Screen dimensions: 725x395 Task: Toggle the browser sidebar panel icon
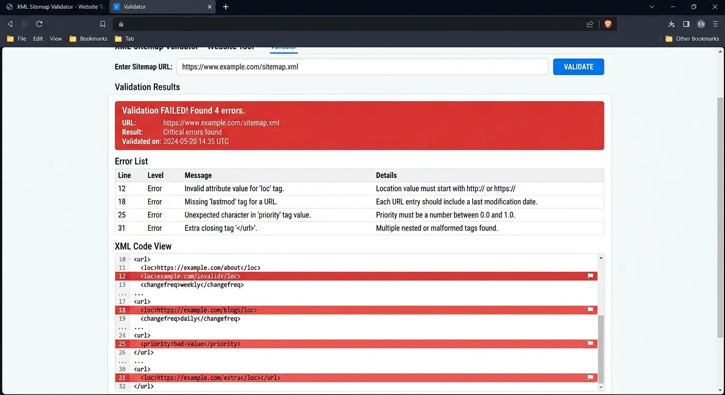coord(686,24)
